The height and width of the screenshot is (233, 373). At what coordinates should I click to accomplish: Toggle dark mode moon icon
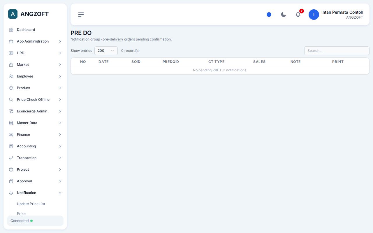point(284,15)
